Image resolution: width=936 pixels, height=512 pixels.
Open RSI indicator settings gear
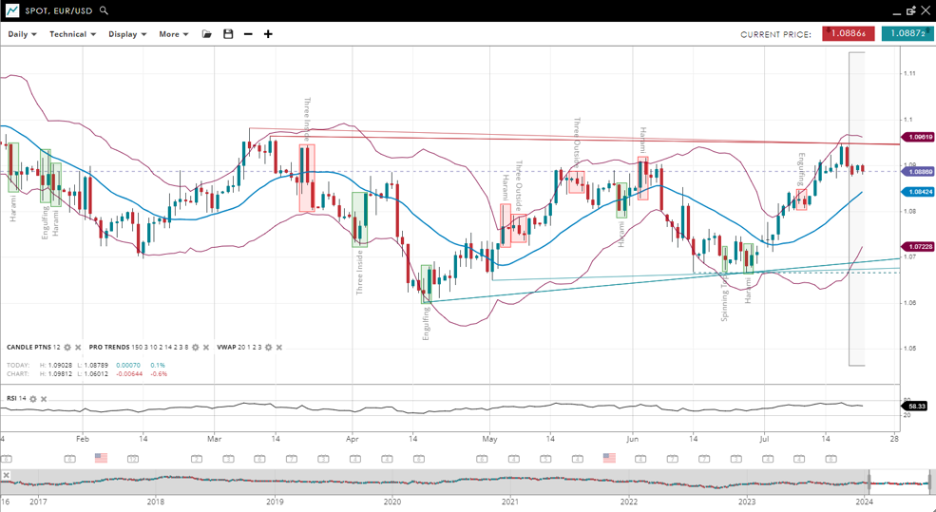point(33,399)
